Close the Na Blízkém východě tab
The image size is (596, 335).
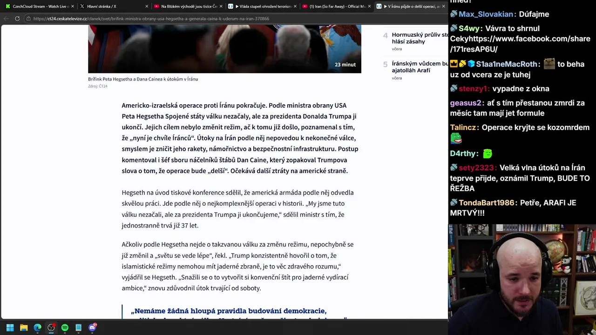[x=221, y=7]
